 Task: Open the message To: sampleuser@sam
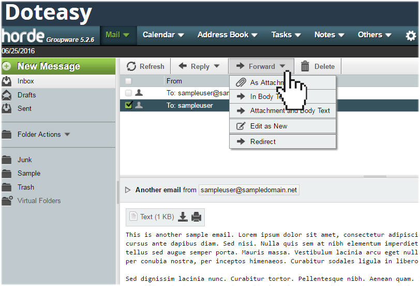coord(198,93)
